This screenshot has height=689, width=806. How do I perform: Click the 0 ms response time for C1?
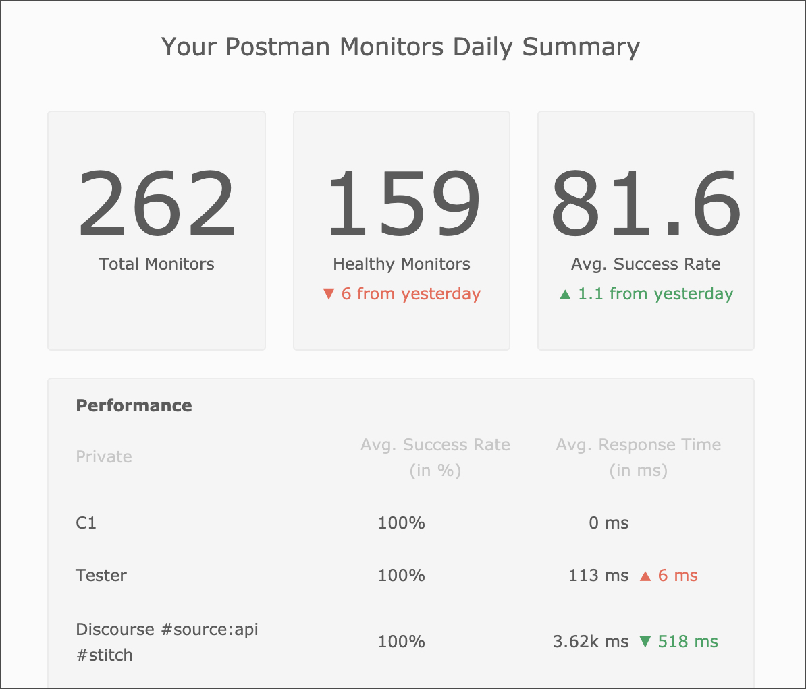tap(608, 523)
